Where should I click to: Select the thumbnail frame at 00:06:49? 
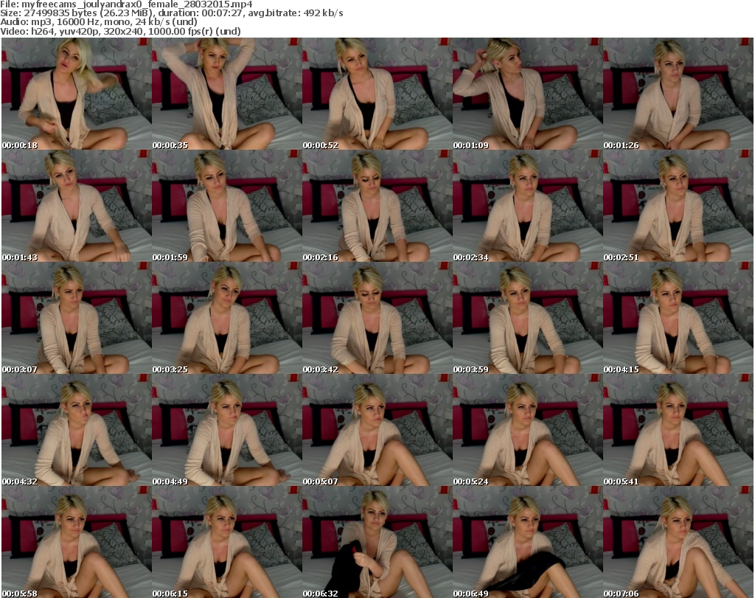527,542
